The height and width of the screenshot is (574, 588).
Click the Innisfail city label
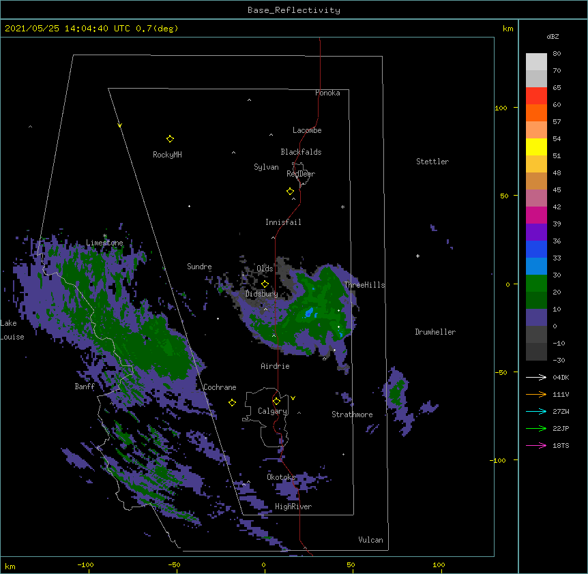(283, 222)
